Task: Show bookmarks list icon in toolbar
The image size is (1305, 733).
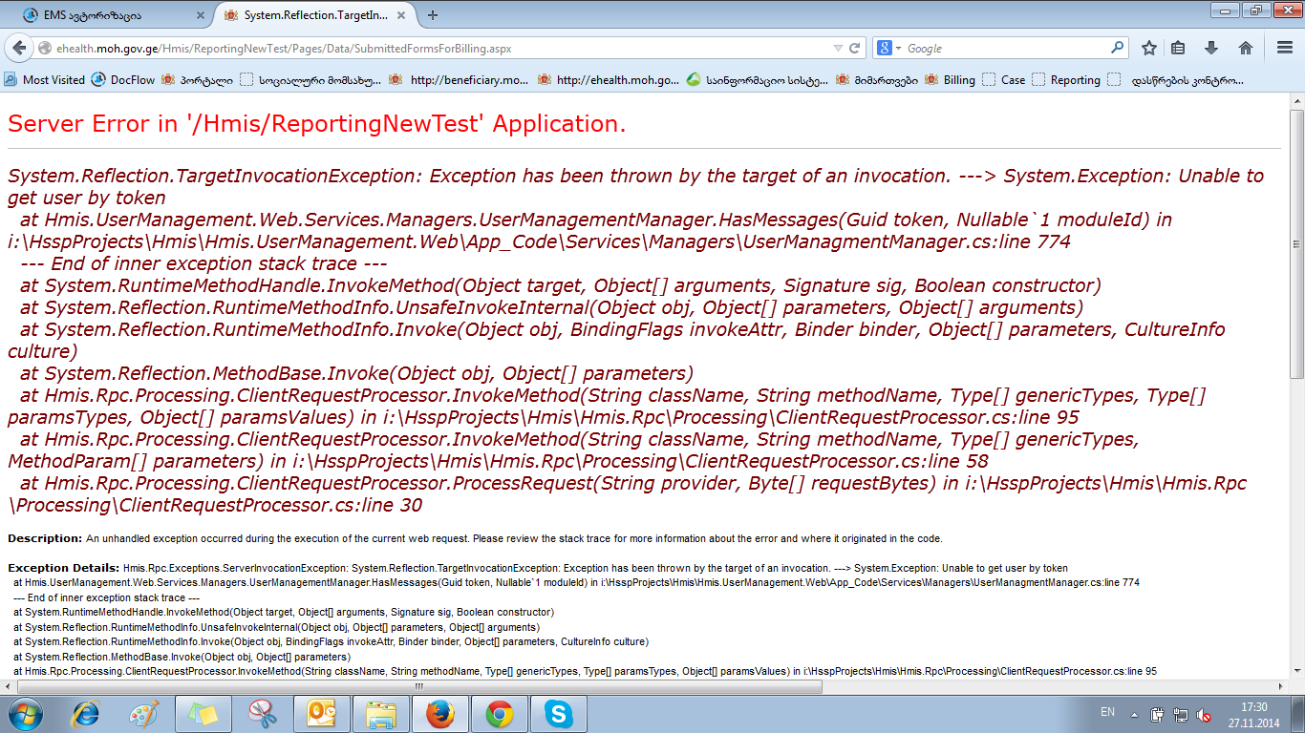Action: 1179,48
